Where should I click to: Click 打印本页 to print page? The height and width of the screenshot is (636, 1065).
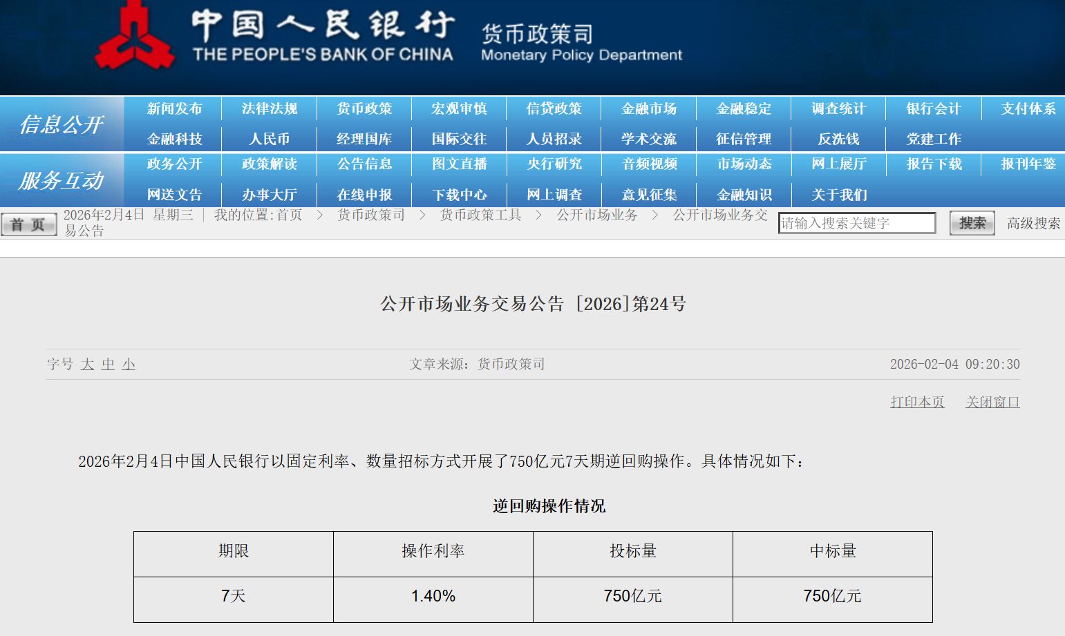click(916, 402)
